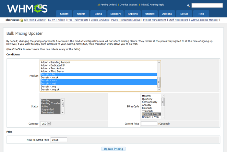227x152 pixels.
Task: Select Addon - Dedicated IP product
Action: pyautogui.click(x=99, y=65)
